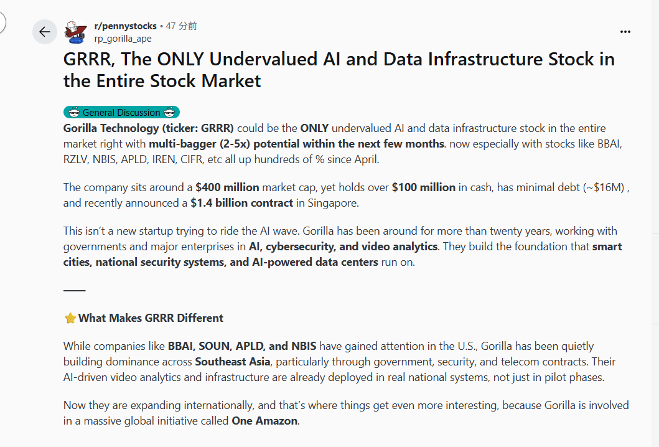Open the post's three-dot options menu
Screen dimensions: 659x447
click(x=625, y=32)
